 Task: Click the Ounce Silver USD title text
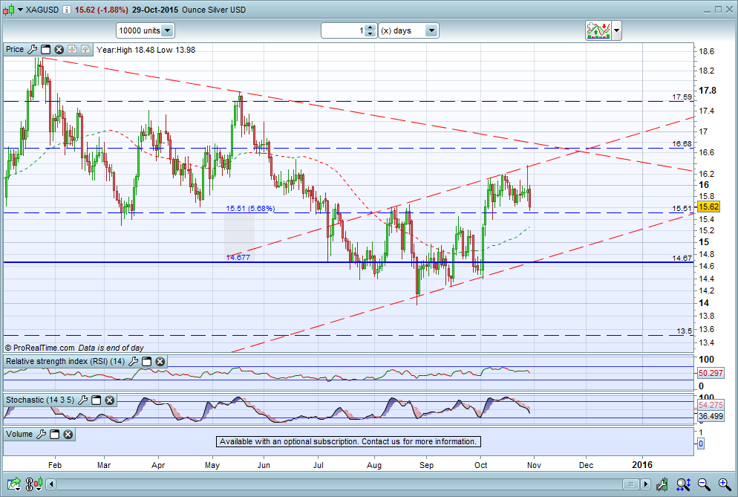[214, 10]
